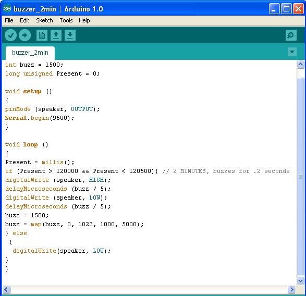This screenshot has height=296, width=306.
Task: Click the 'buzz = 1500;' line inside loop
Action: [27, 215]
